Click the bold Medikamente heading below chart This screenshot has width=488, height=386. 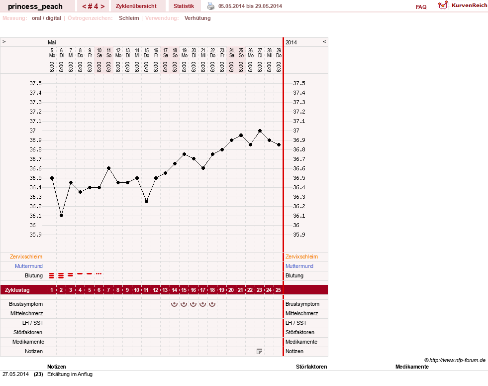(x=412, y=367)
